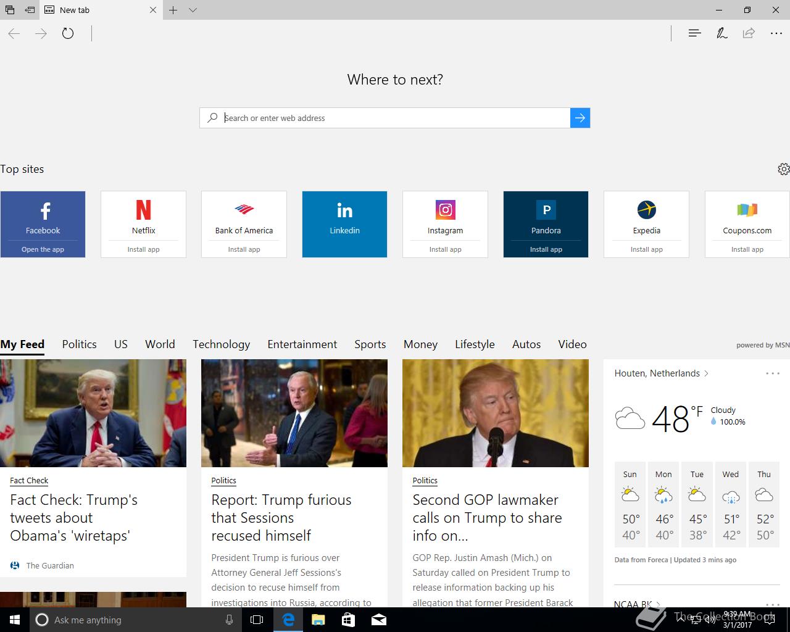Open Settings and more menu
790x632 pixels.
click(776, 33)
